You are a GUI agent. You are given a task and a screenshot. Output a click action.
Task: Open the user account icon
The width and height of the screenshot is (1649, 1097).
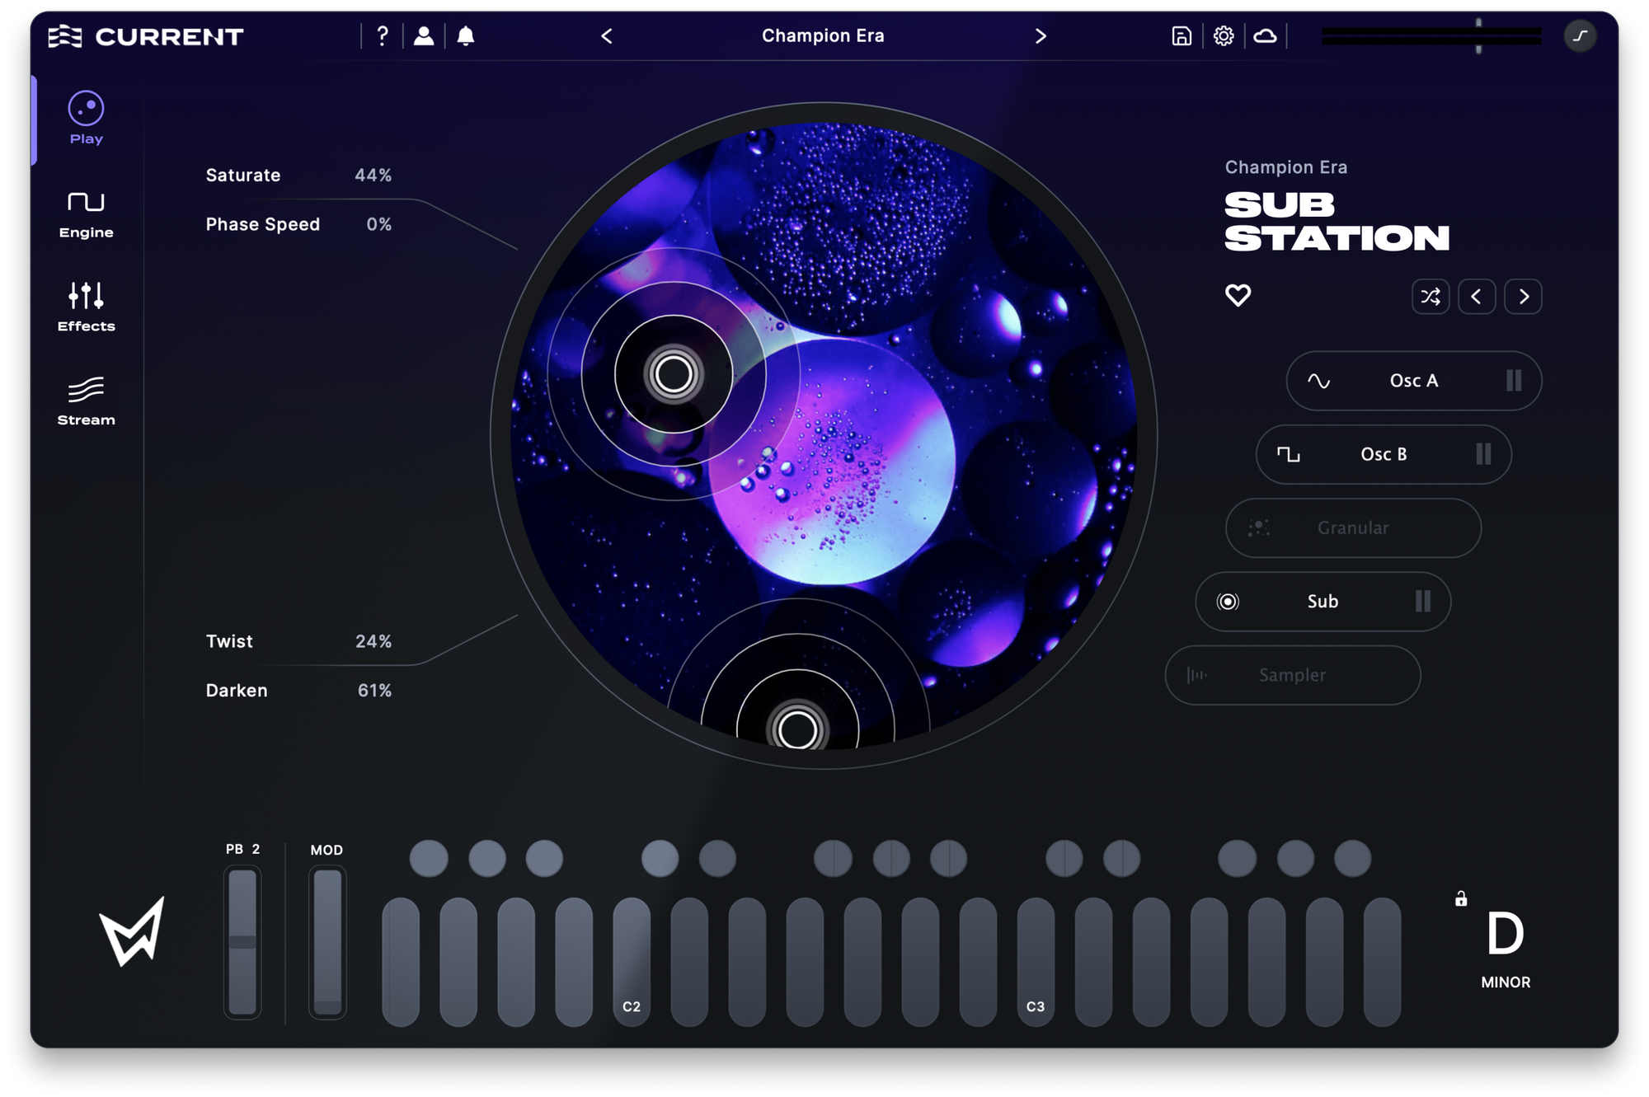tap(424, 36)
